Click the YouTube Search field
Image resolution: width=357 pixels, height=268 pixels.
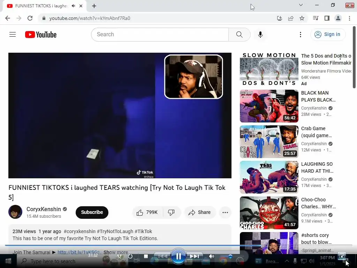tap(160, 35)
